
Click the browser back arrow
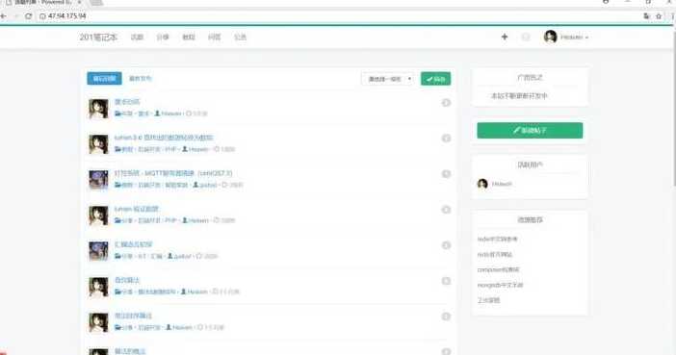4,16
